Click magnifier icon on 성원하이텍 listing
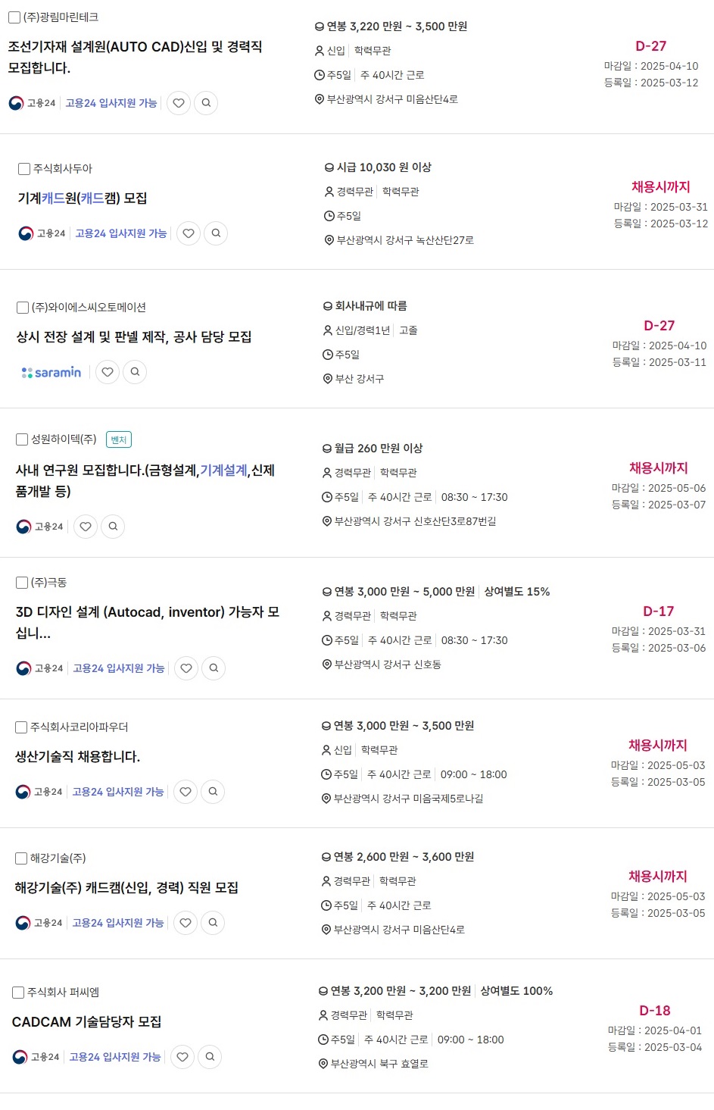This screenshot has width=714, height=1110. [x=113, y=527]
